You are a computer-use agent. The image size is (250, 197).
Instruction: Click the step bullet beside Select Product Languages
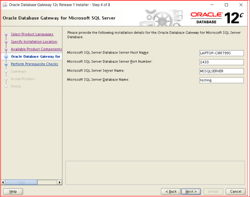[x=6, y=34]
